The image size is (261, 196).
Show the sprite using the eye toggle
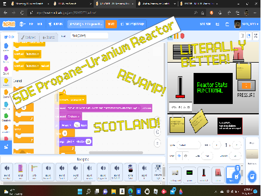click(x=179, y=156)
